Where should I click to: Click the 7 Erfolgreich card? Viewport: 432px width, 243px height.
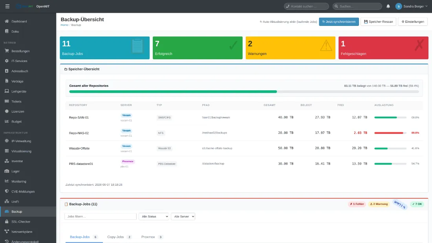tap(198, 48)
